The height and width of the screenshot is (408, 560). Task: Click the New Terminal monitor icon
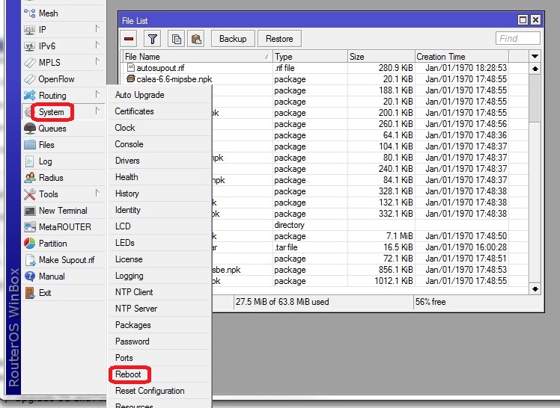tap(30, 211)
